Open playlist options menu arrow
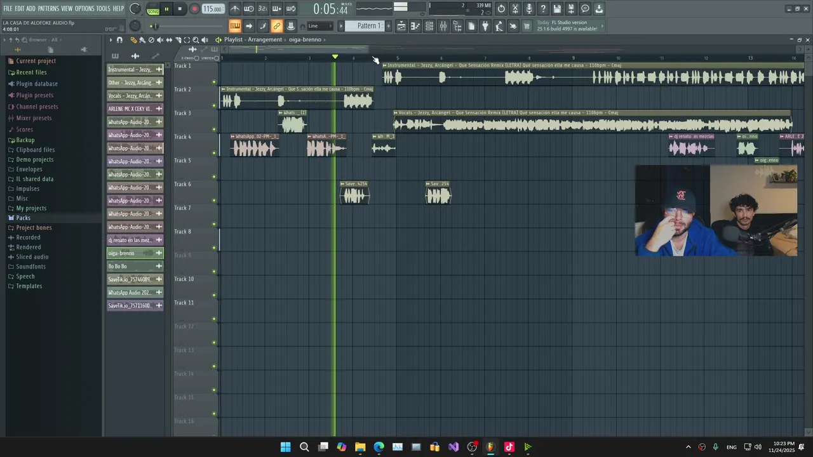This screenshot has width=813, height=457. tap(111, 40)
